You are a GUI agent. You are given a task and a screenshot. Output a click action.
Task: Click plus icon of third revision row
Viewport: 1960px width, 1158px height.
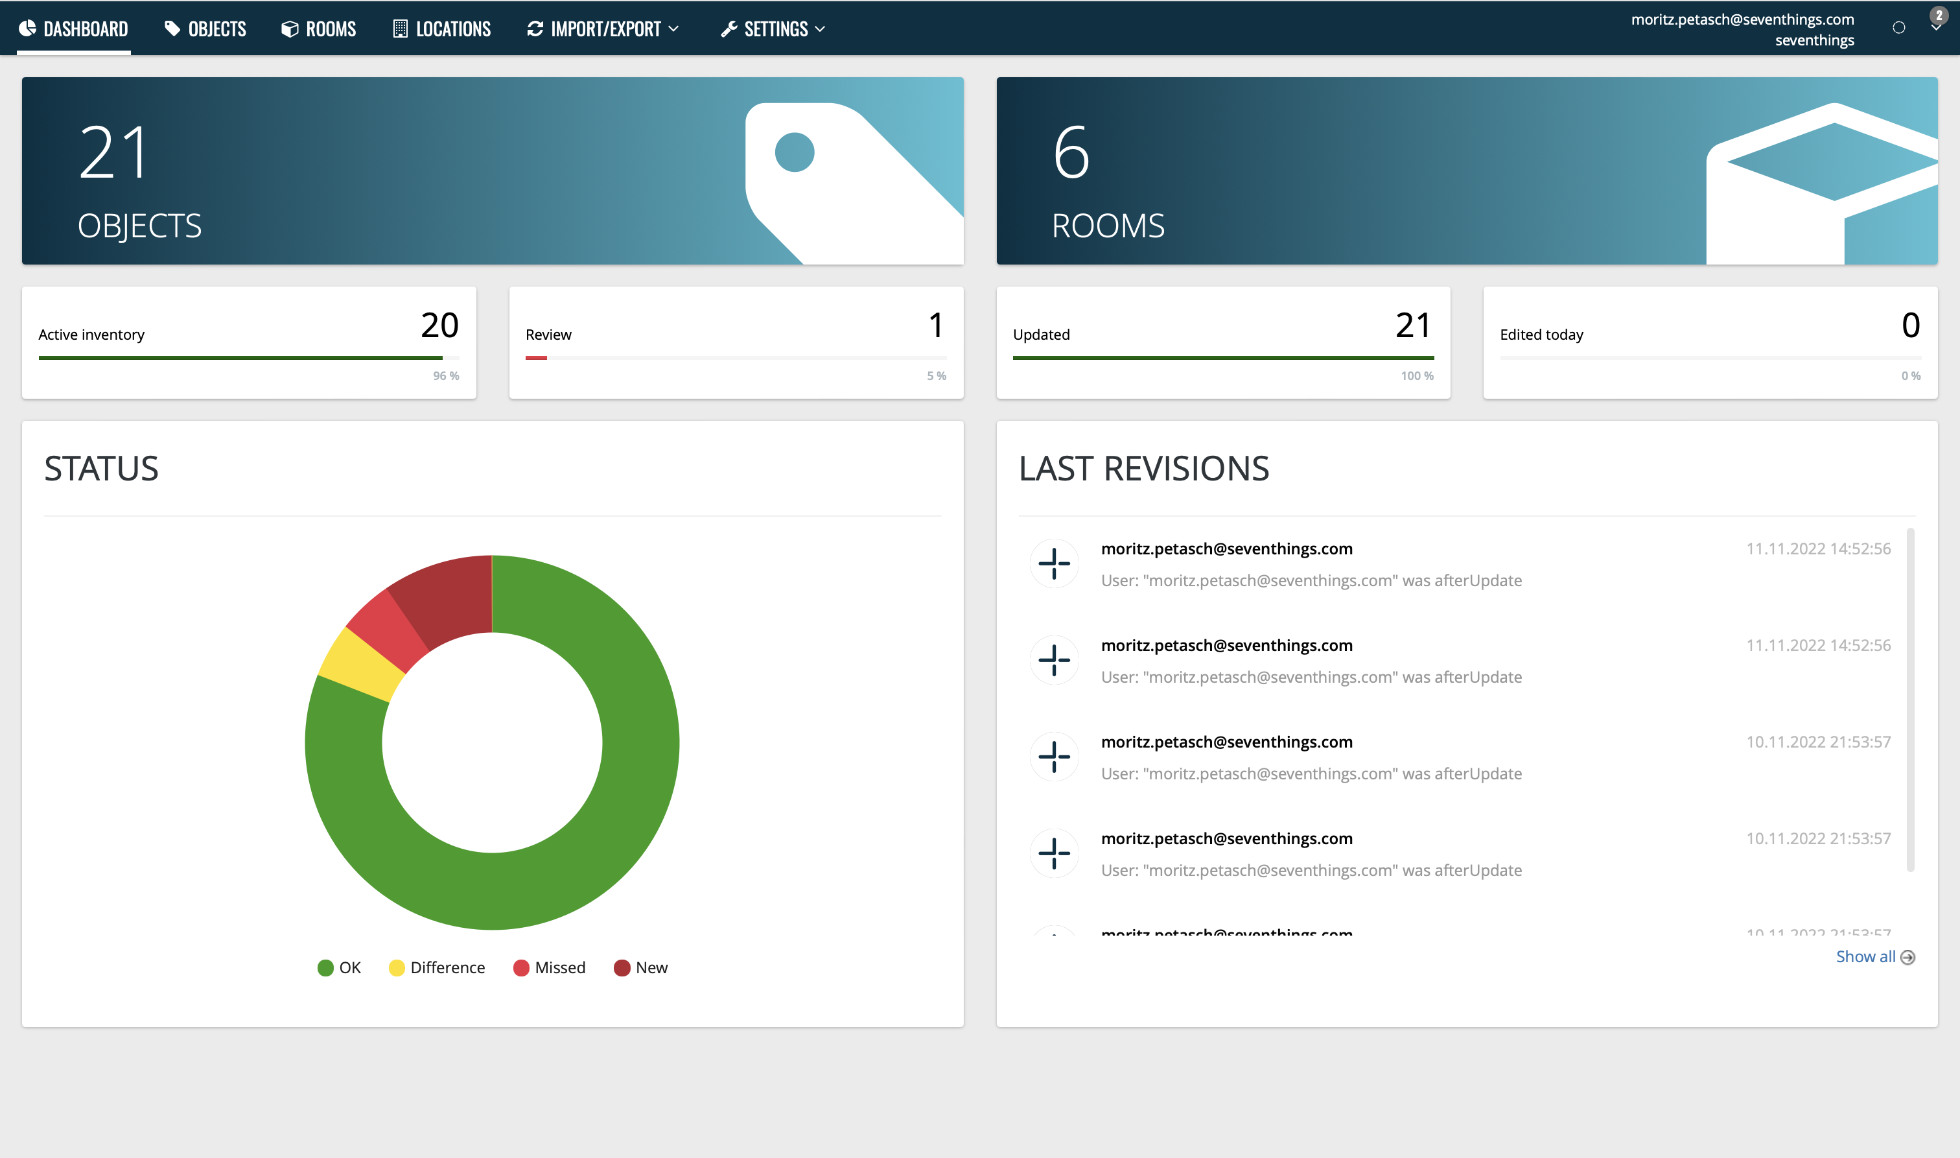[1055, 757]
